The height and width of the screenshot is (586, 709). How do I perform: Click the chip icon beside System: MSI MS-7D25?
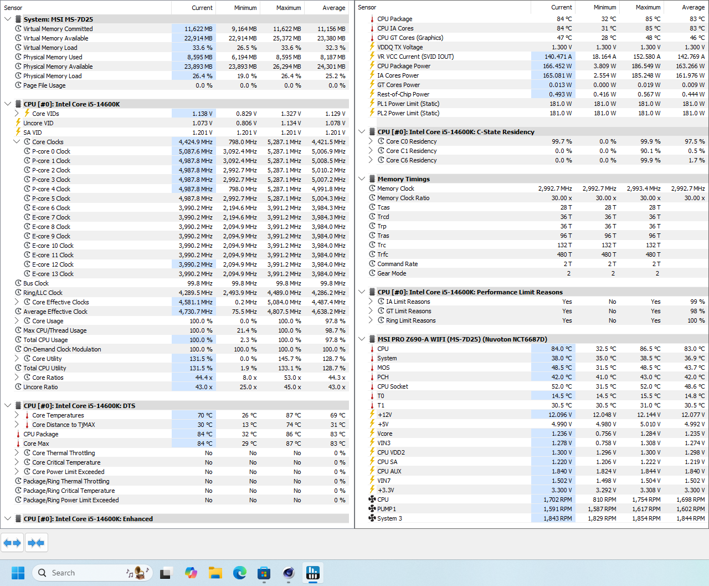click(18, 19)
